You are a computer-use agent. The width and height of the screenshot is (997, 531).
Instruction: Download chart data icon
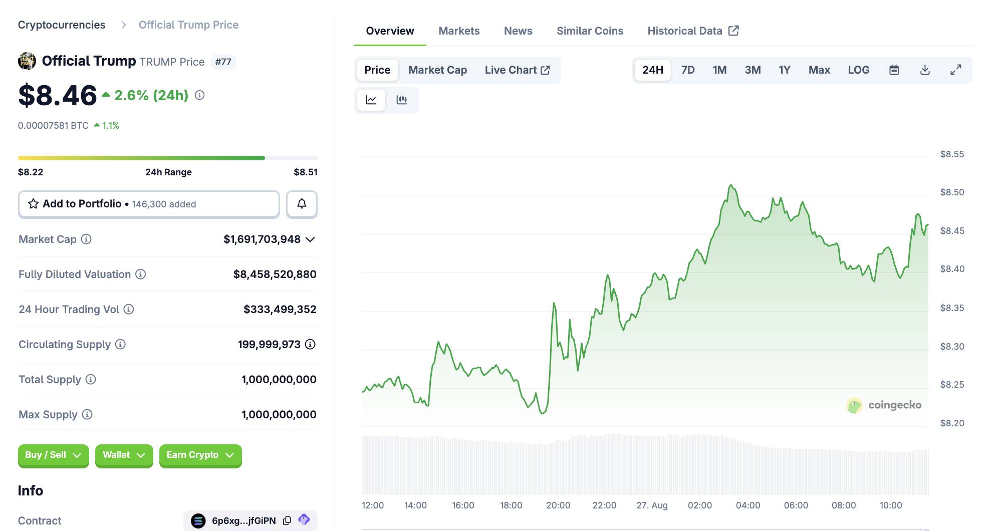coord(925,70)
